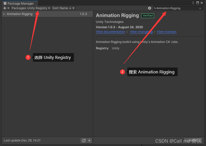Open the View documentation link
Screen dimensions: 206x146
[x=110, y=32]
